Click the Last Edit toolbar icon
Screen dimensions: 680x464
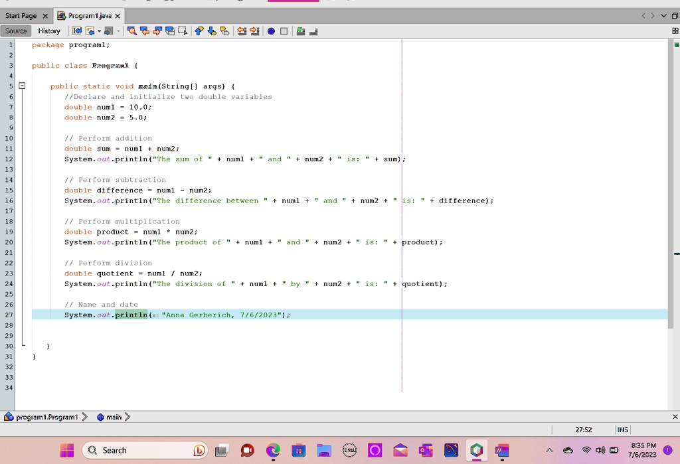tap(77, 31)
